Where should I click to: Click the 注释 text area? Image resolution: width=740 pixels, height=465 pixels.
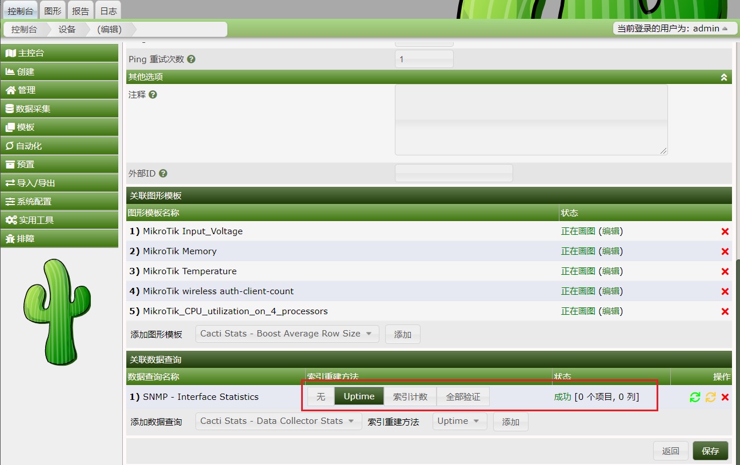coord(531,120)
